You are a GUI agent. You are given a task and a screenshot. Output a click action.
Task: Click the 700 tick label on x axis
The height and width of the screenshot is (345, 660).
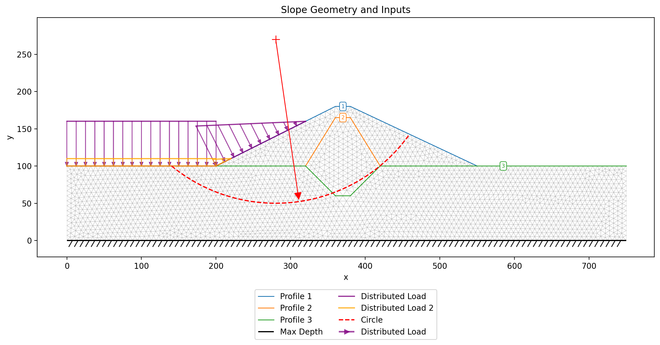[x=589, y=266]
